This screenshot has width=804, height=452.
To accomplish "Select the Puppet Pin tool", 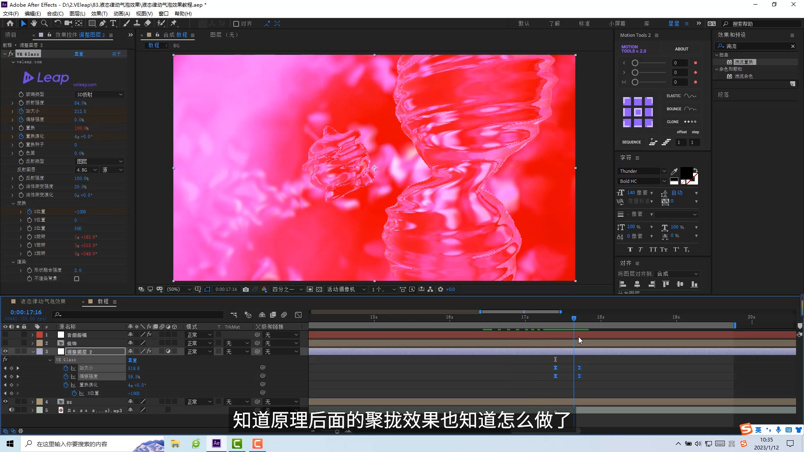I will click(x=174, y=23).
